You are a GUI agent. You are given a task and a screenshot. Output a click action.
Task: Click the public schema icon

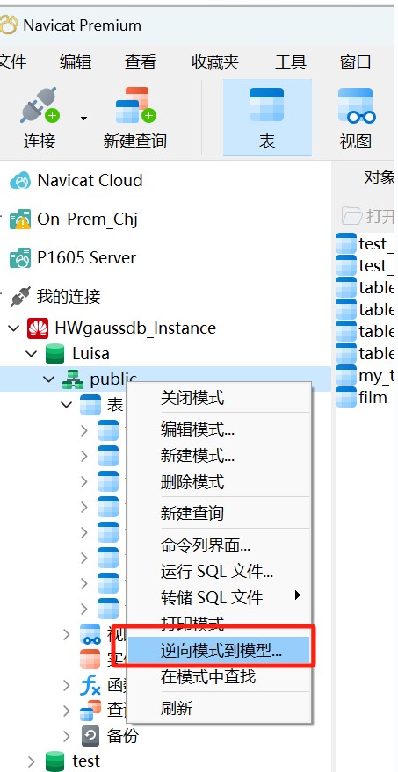72,379
